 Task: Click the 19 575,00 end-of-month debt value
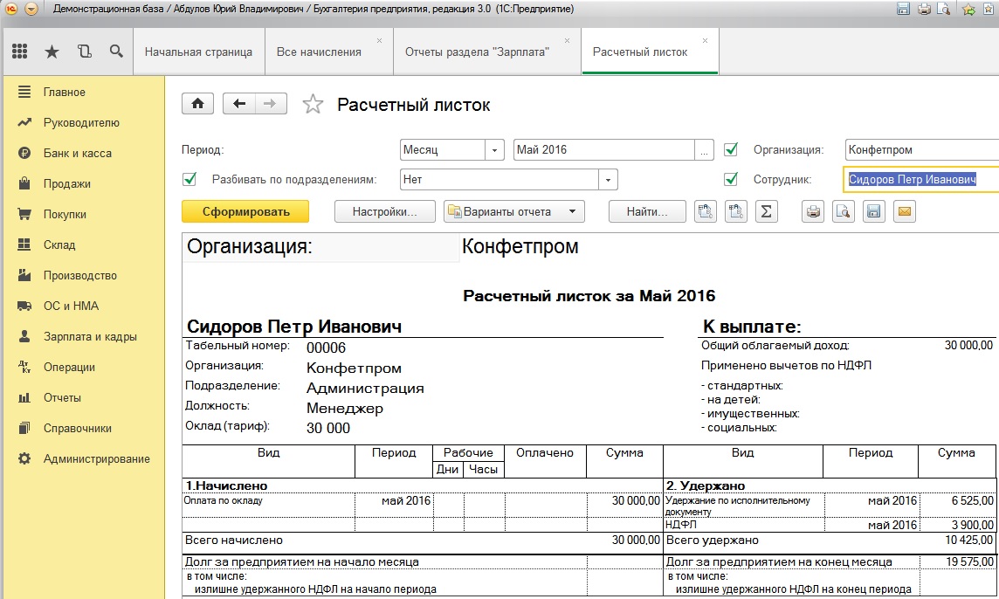click(x=969, y=562)
